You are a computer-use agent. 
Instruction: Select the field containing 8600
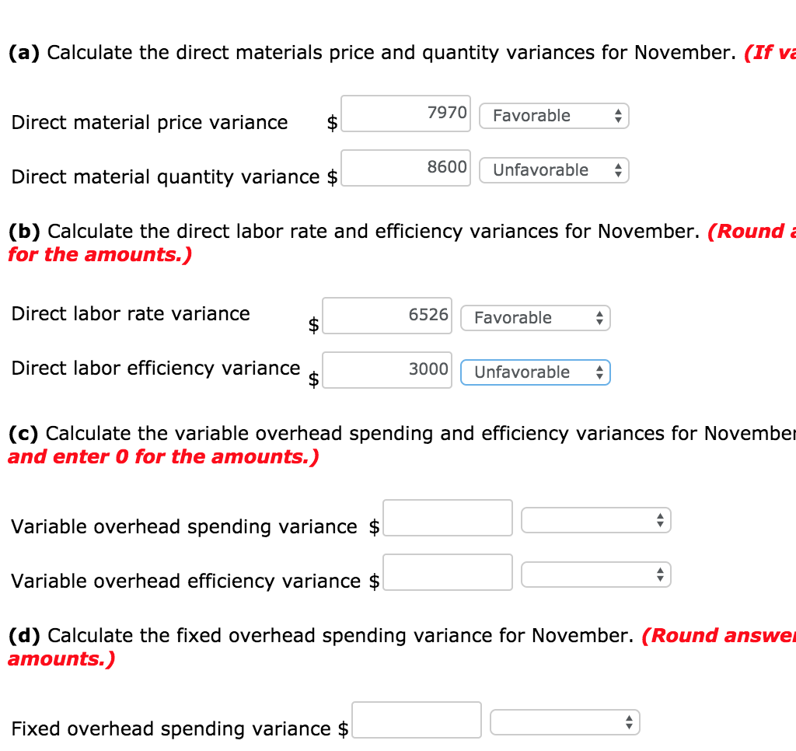coord(406,168)
